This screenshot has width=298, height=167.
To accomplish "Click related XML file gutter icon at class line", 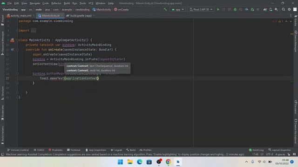I will tap(12, 40).
